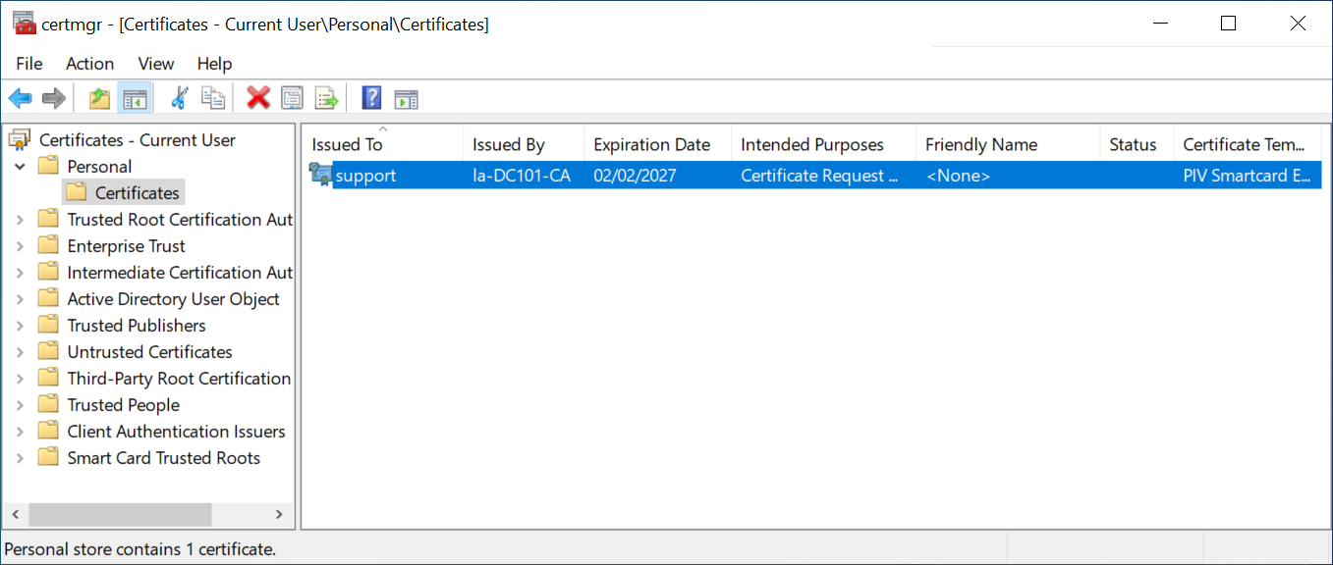1333x565 pixels.
Task: Click the Issued By column header
Action: [x=508, y=145]
